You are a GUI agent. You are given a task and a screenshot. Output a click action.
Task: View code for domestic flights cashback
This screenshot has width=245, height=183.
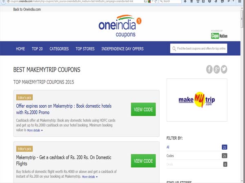click(x=143, y=161)
